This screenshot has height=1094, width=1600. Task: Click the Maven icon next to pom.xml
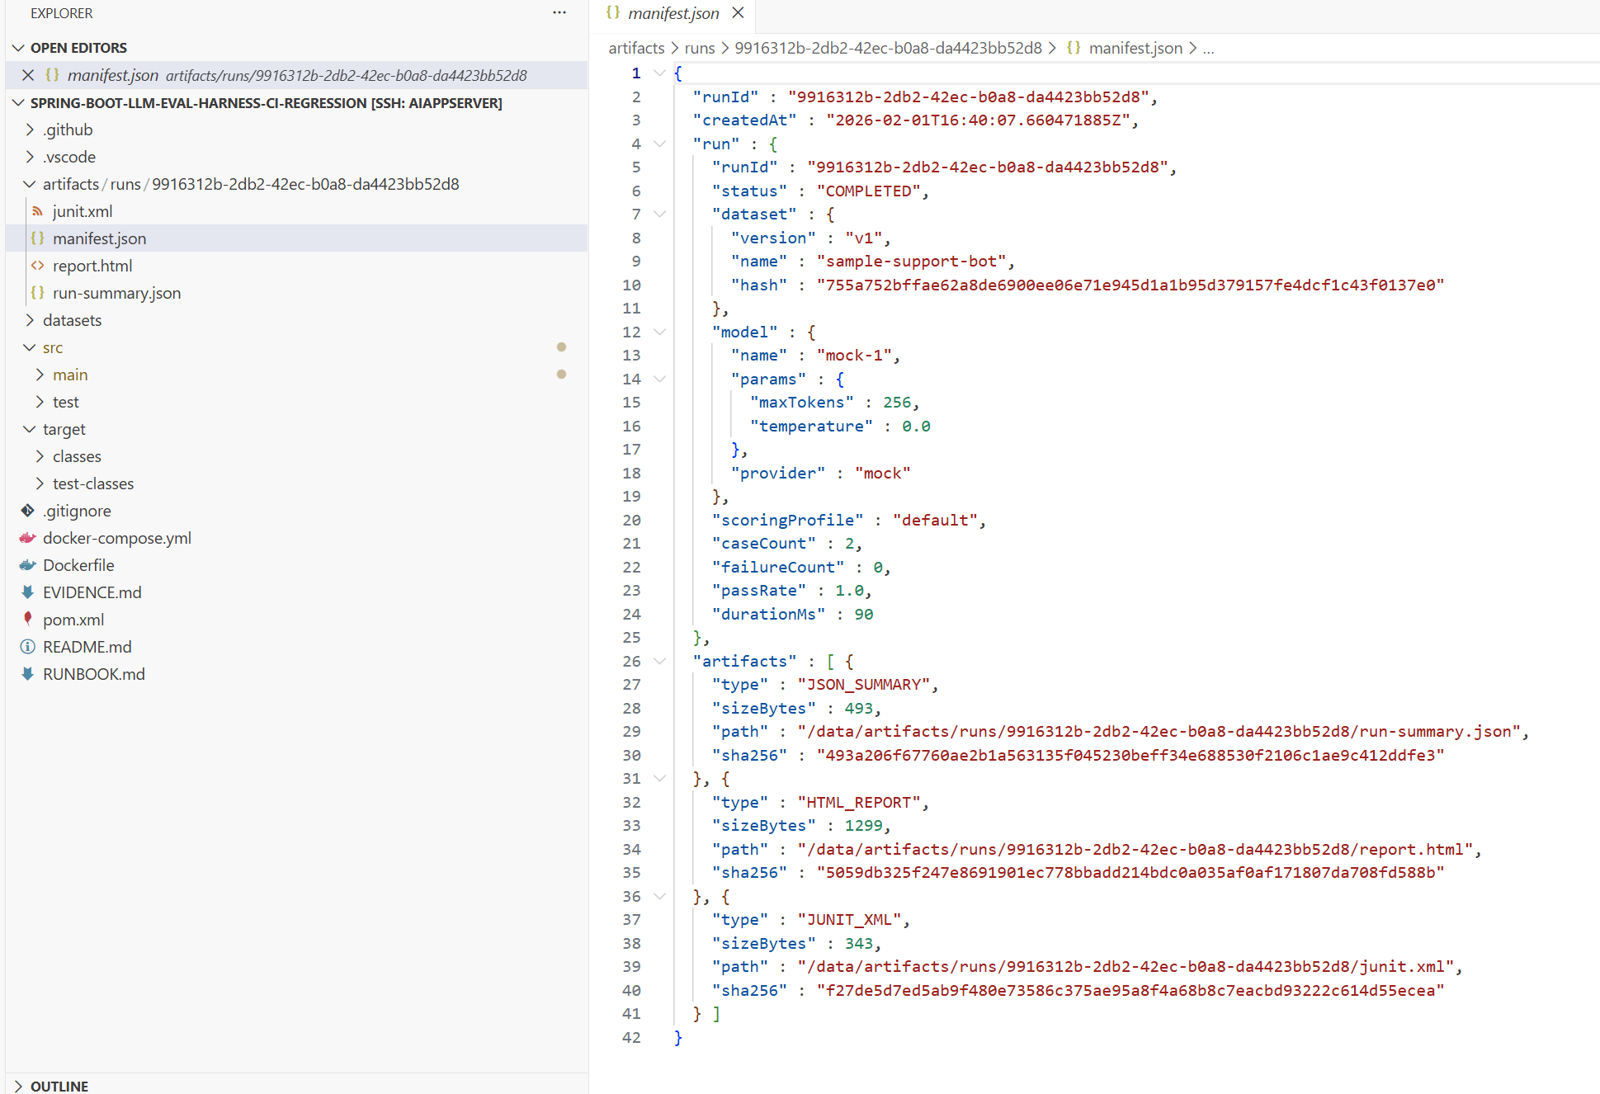pyautogui.click(x=27, y=619)
